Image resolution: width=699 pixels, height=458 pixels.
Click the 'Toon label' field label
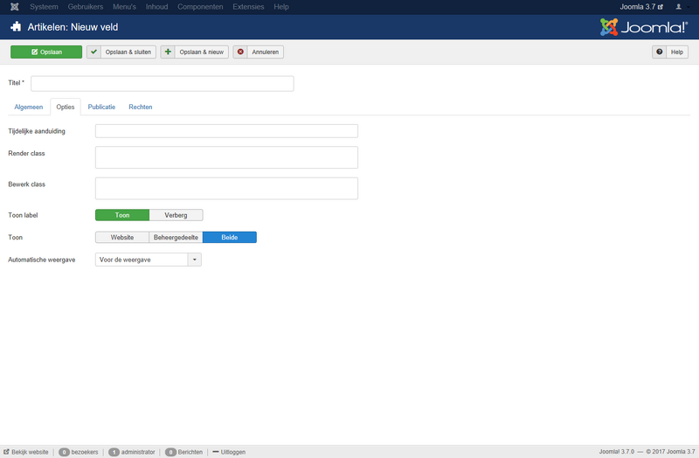tap(23, 215)
